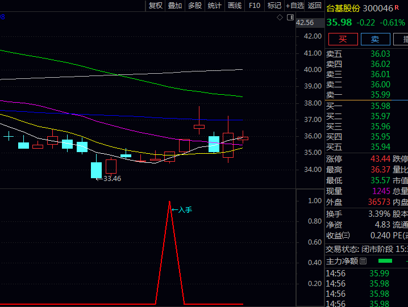408x307 pixels.
Task: Open the list icon next to 主力净额
Action: click(364, 261)
